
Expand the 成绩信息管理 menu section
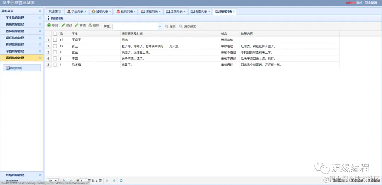click(40, 175)
